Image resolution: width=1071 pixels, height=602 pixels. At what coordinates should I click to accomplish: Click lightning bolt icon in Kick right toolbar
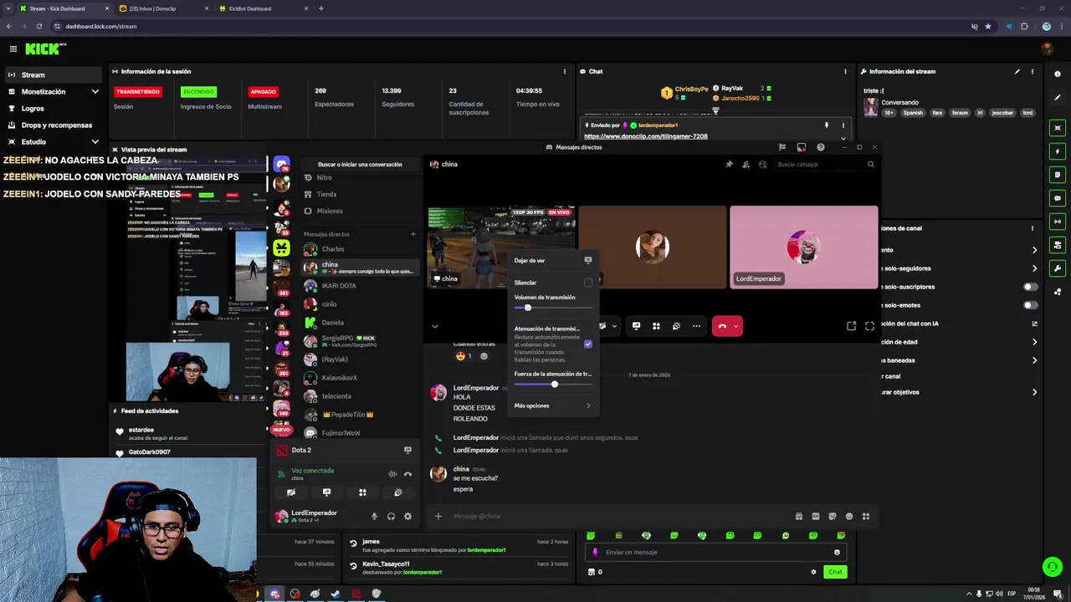tap(1058, 151)
